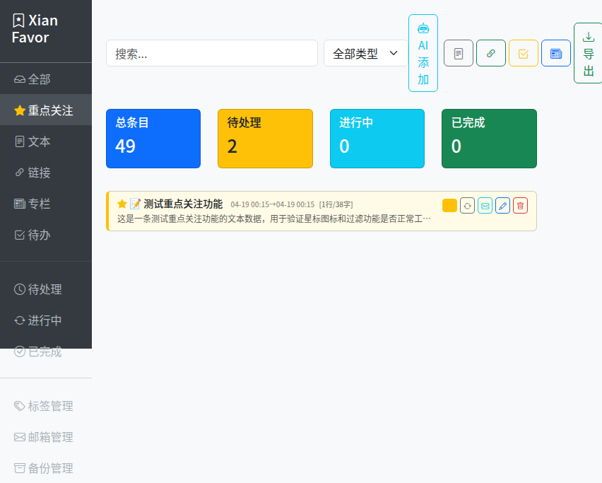The image size is (602, 483).
Task: Click the memo emoji on the entry
Action: pyautogui.click(x=135, y=204)
